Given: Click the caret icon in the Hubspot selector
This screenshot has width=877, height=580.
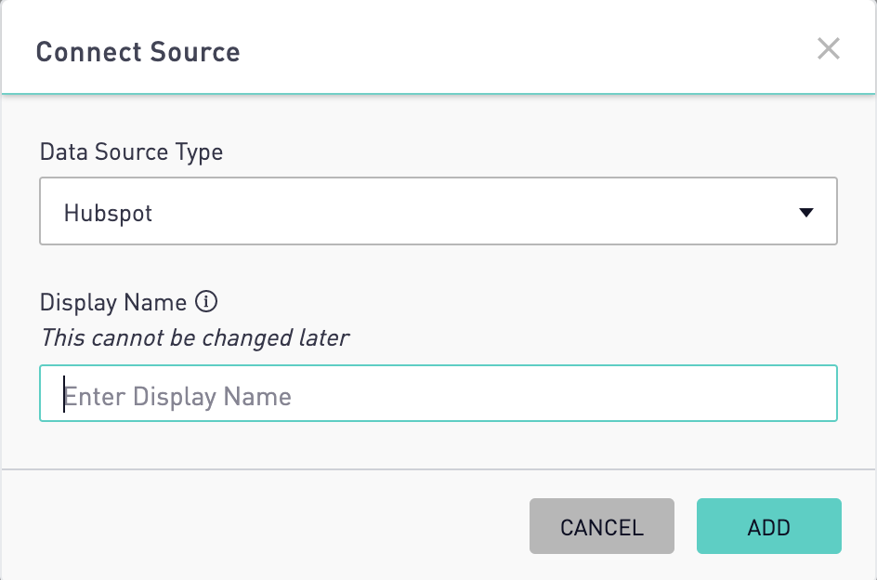Looking at the screenshot, I should click(806, 212).
